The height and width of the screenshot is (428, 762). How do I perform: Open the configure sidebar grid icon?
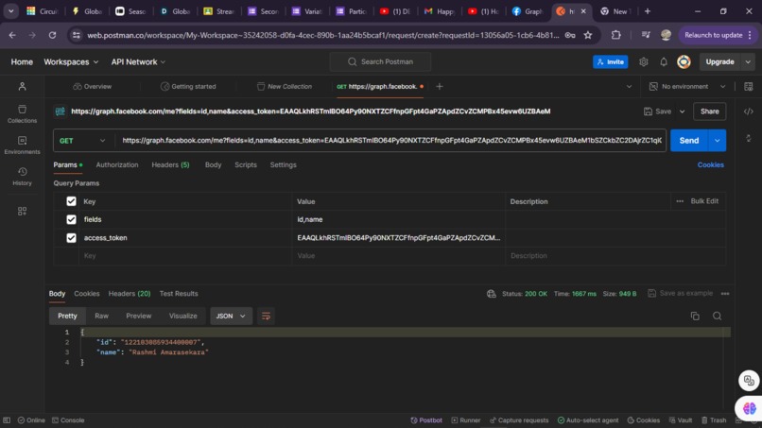(x=22, y=211)
